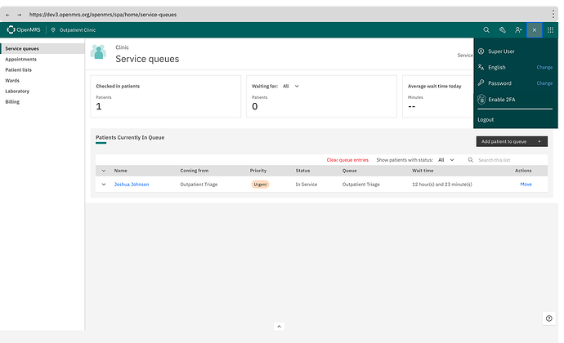
Task: Close the user menu with X icon
Action: [x=534, y=30]
